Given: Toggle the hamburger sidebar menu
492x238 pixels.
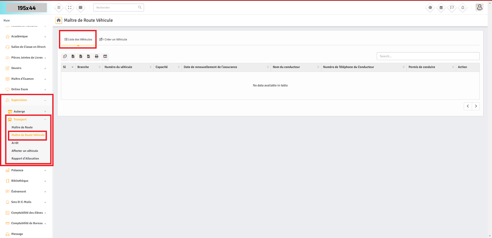Looking at the screenshot, I should [59, 8].
